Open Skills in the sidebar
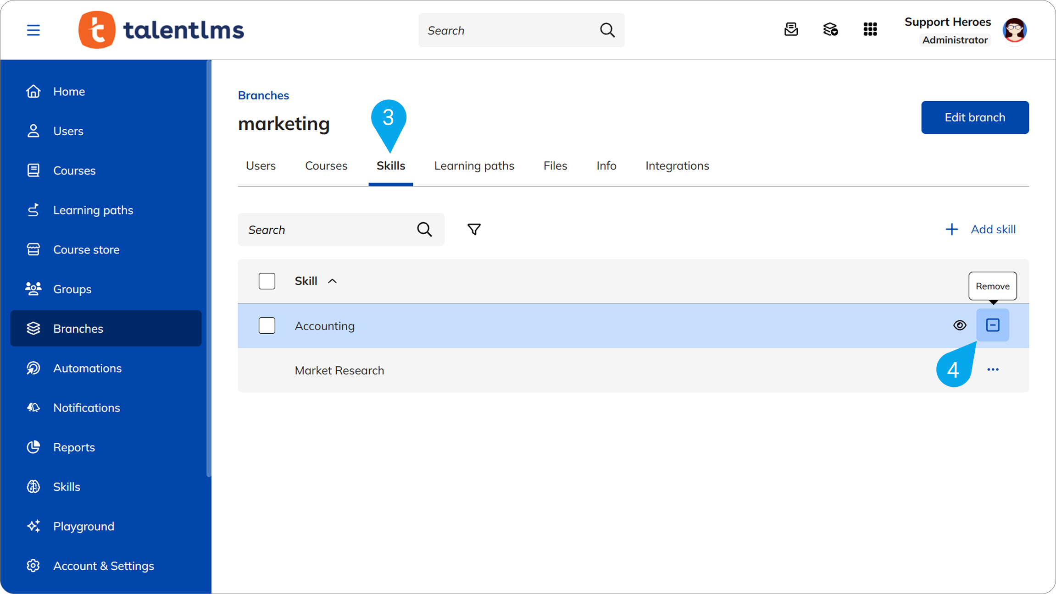Screen dimensions: 1056x594 [x=106, y=487]
